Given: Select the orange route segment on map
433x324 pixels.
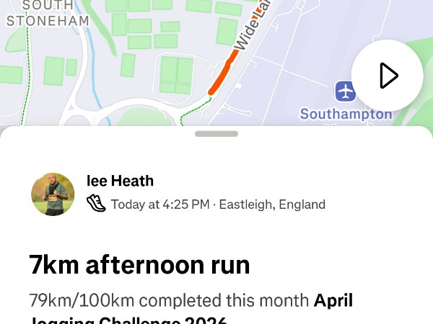Looking at the screenshot, I should pos(222,73).
